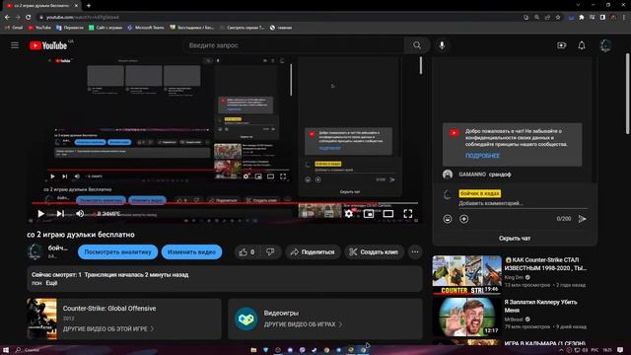Open Windows Start menu
Screen dimensions: 631x355
coord(6,350)
